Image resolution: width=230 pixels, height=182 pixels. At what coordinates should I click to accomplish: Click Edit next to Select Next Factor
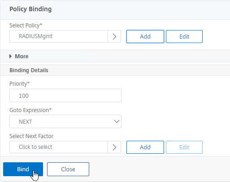pyautogui.click(x=184, y=147)
